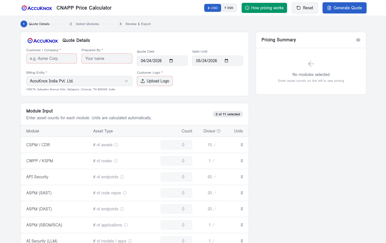Open the Valid Until calendar picker
Screen dimensions: 386x243
pyautogui.click(x=226, y=61)
